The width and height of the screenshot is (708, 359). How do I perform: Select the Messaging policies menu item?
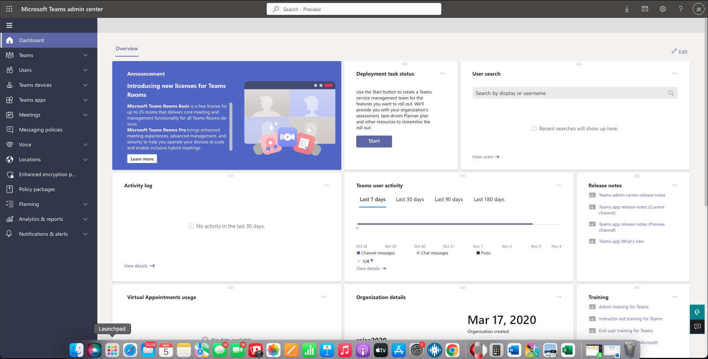point(41,130)
